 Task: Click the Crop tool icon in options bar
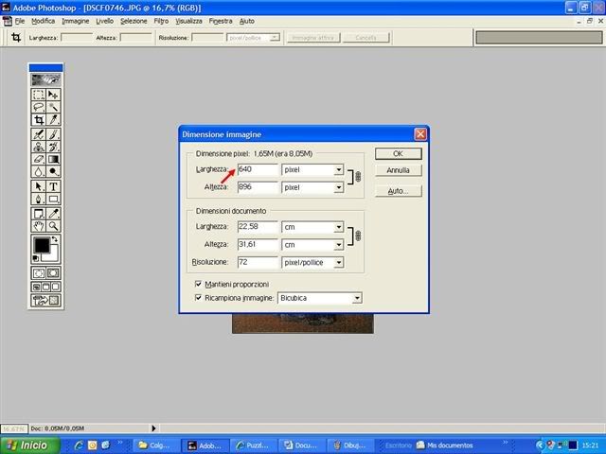pos(16,38)
